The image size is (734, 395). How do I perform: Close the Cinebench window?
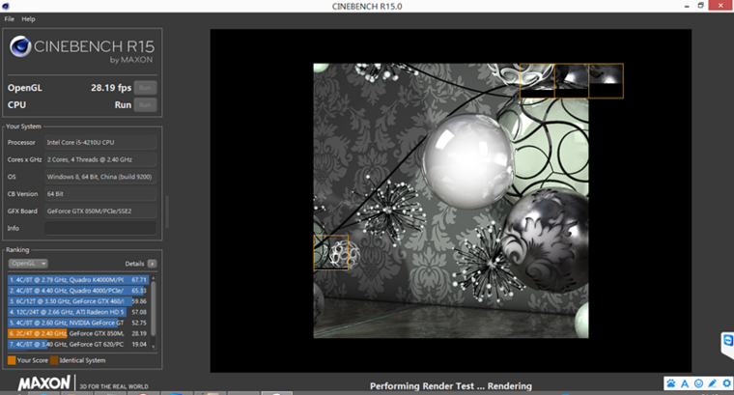pyautogui.click(x=720, y=6)
